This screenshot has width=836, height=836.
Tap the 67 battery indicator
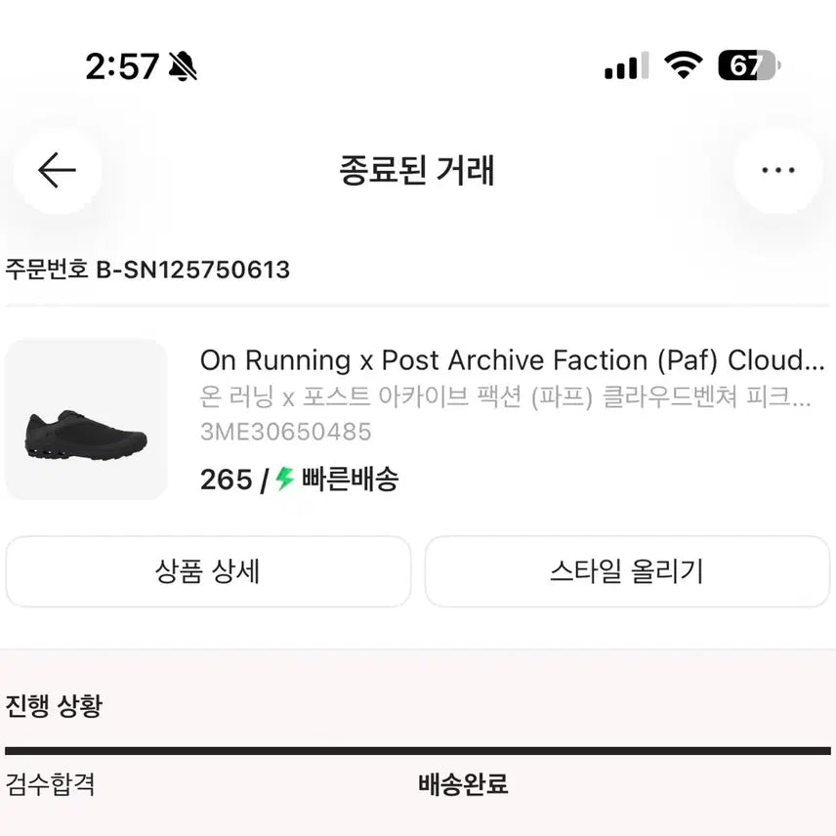[x=746, y=63]
